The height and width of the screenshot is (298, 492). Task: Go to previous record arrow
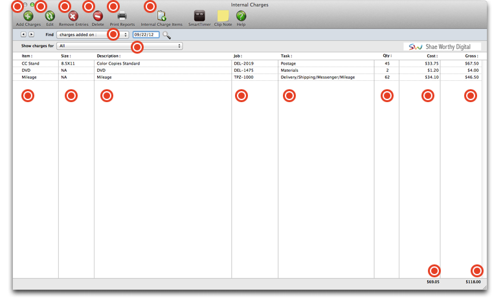pyautogui.click(x=23, y=35)
